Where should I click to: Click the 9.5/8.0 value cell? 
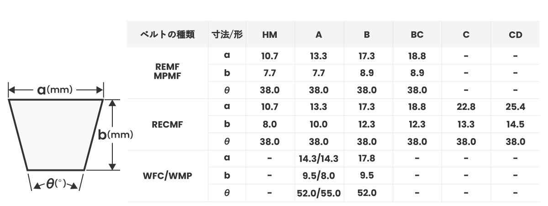click(x=319, y=175)
